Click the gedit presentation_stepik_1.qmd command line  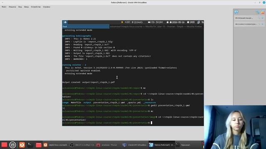170,106
